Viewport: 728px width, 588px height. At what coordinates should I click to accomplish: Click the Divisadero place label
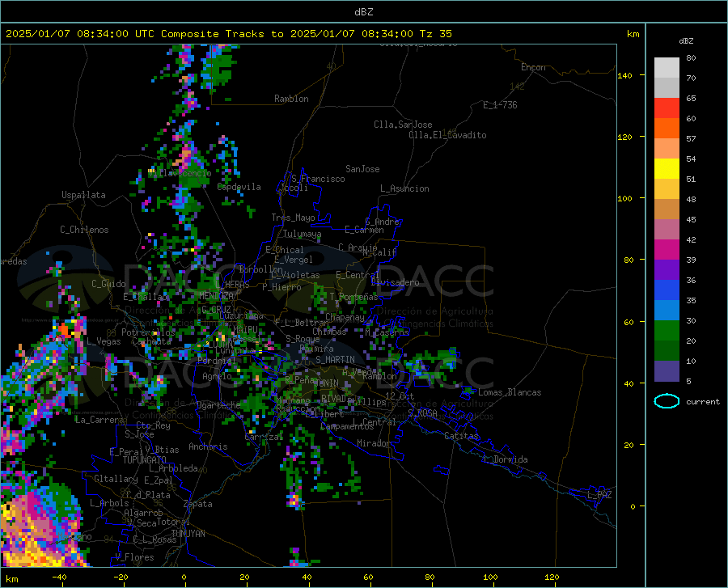[x=395, y=282]
